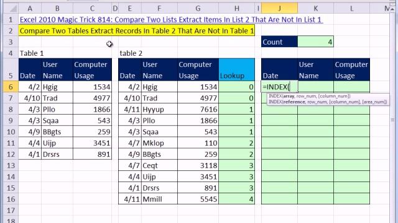
Task: Click the blue Lookup header cell
Action: pos(237,70)
